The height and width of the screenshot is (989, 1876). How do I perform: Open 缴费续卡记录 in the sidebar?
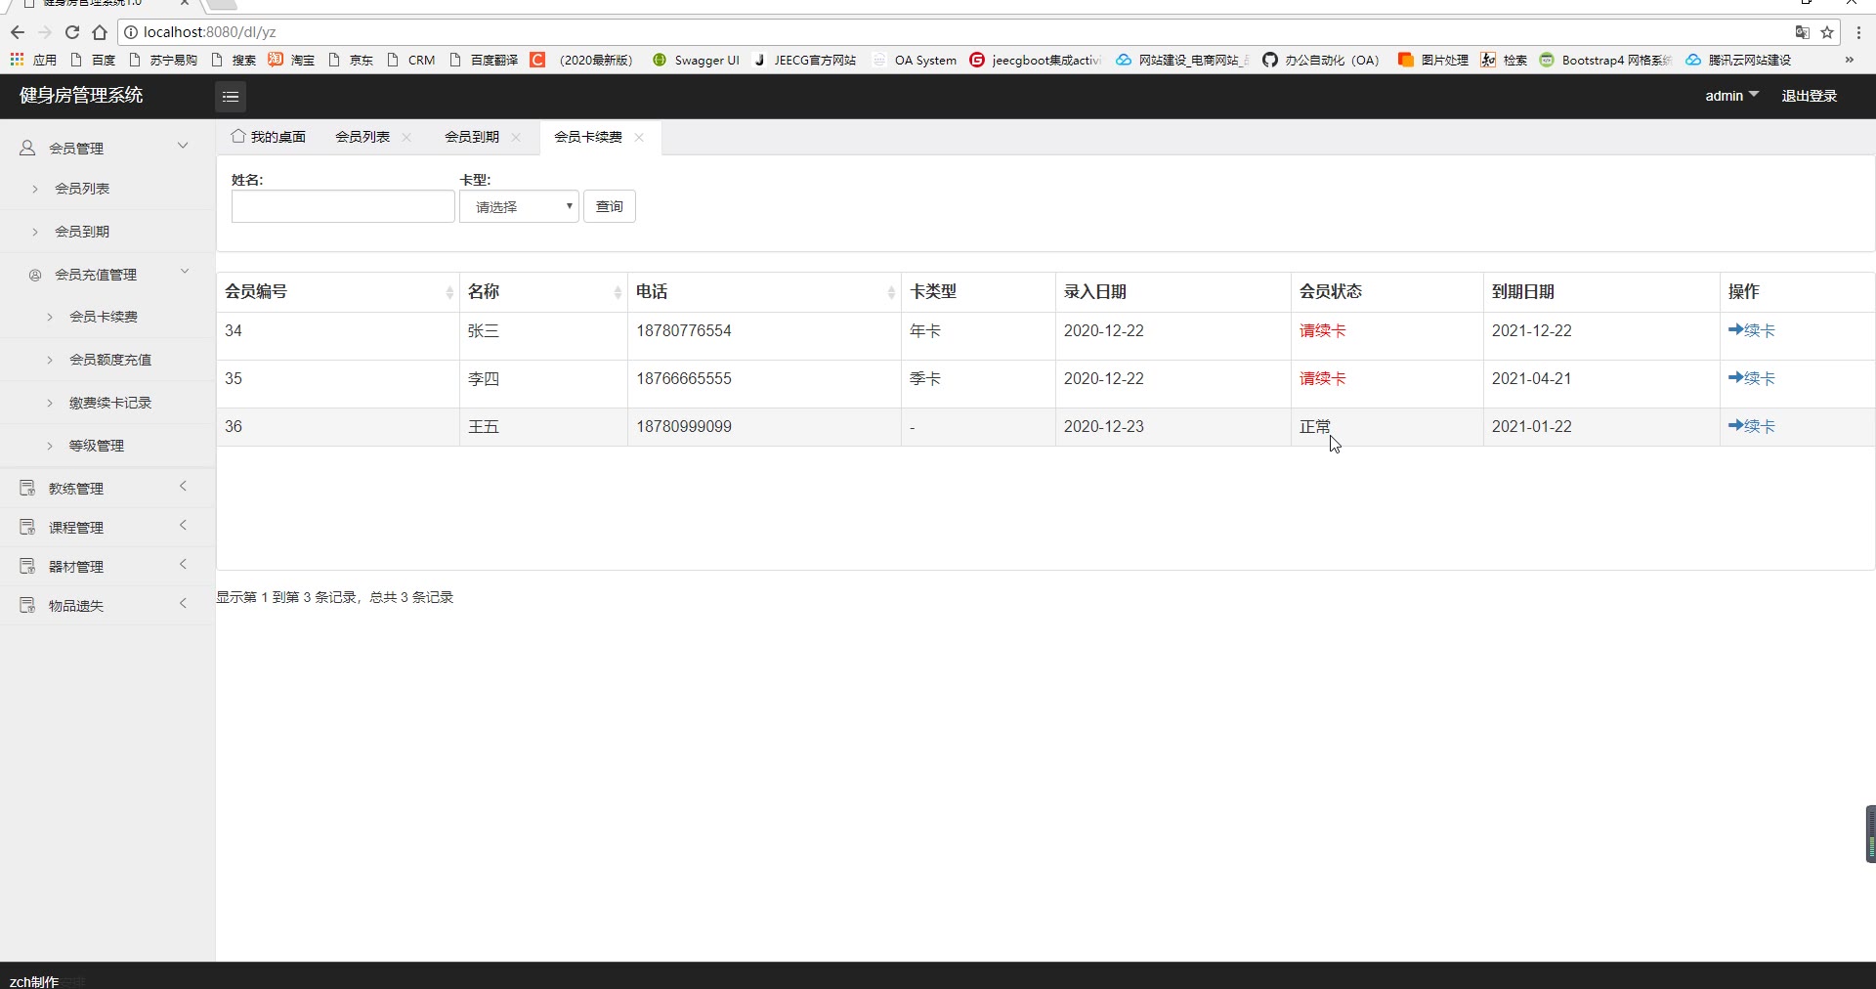tap(110, 403)
